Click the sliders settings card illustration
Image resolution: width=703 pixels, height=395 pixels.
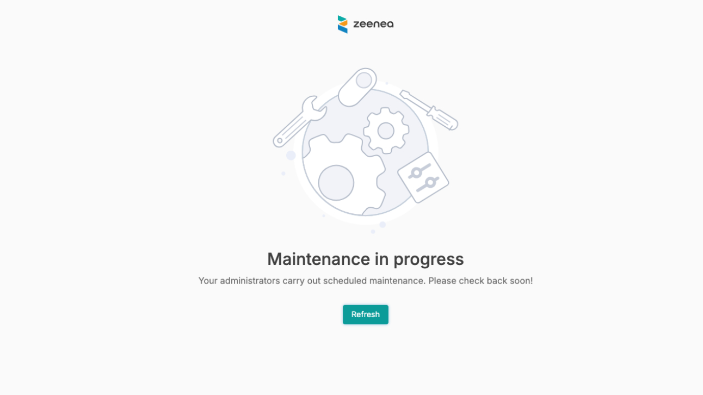point(423,177)
